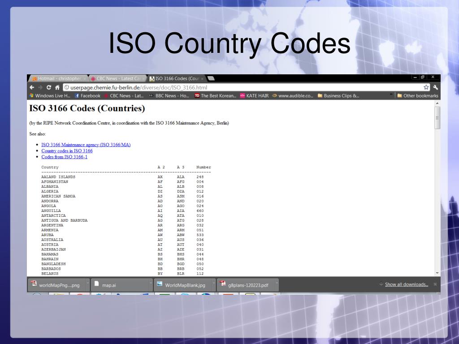The image size is (459, 344).
Task: Open the worldMapPng....png download
Action: pos(56,285)
